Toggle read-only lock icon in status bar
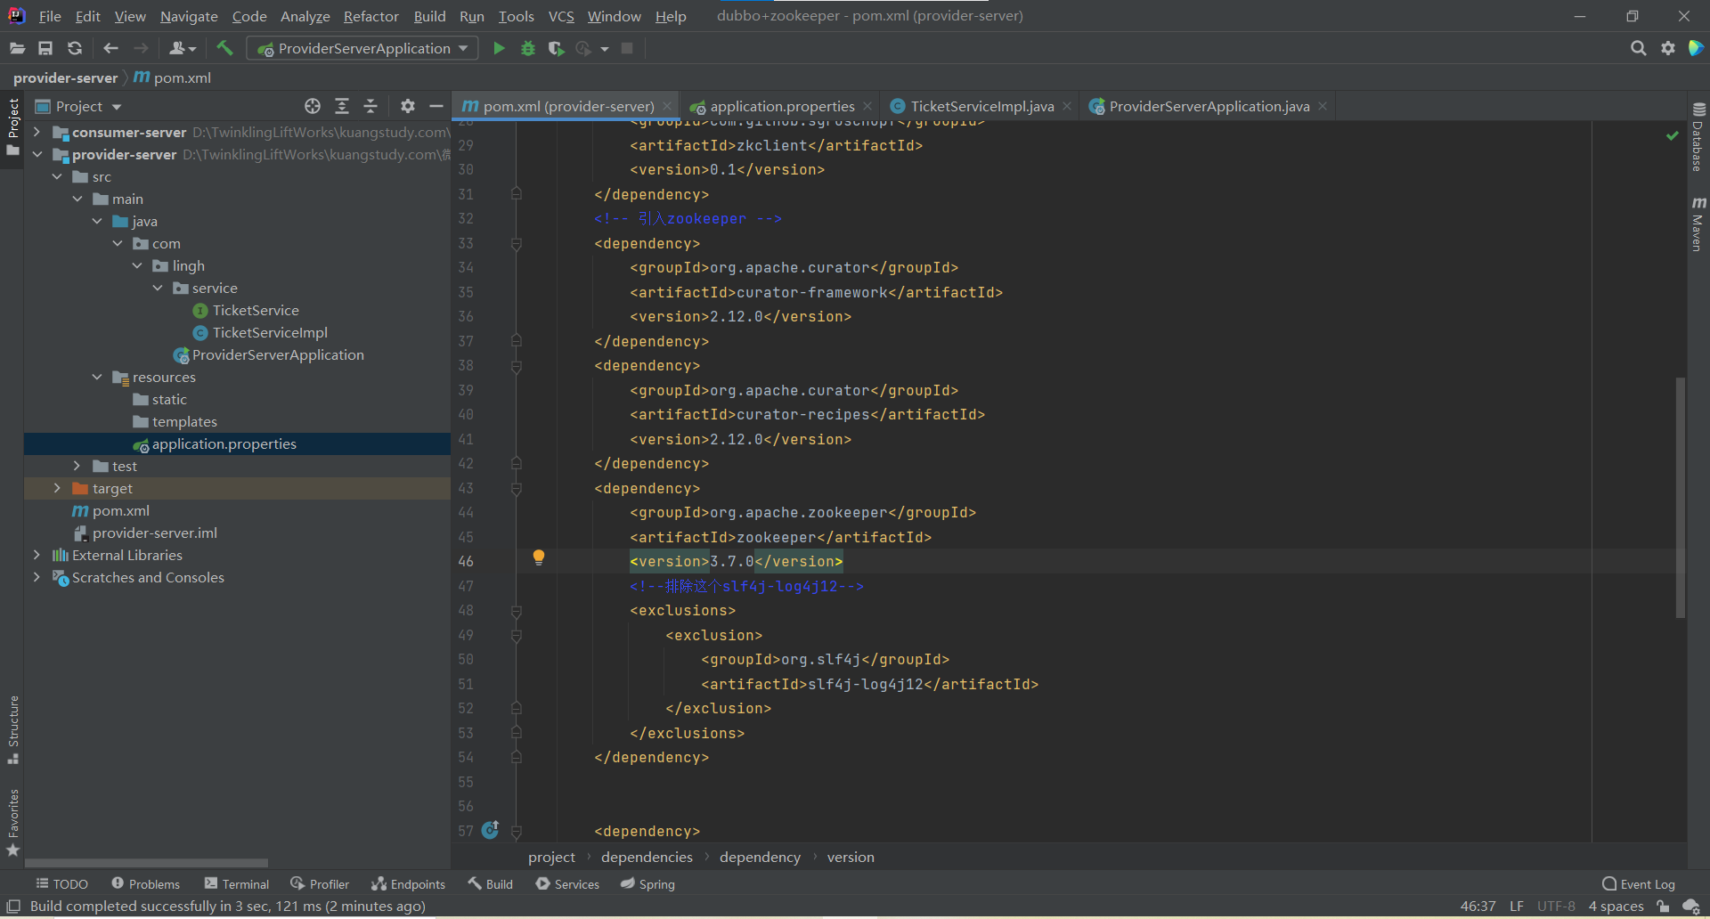 (1663, 907)
